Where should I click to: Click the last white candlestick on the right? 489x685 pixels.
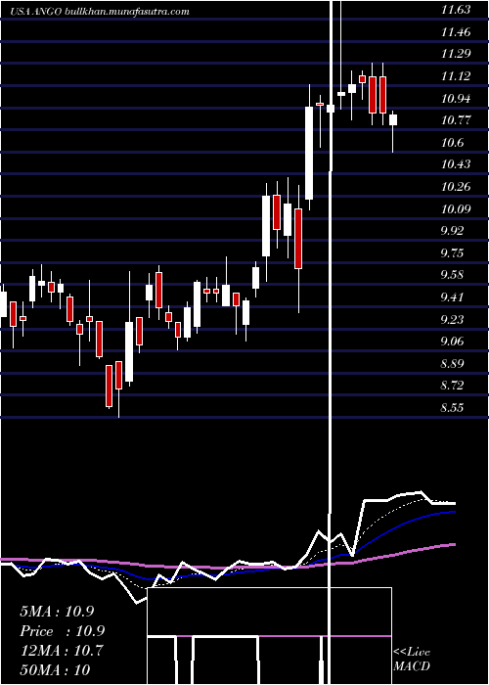point(393,119)
